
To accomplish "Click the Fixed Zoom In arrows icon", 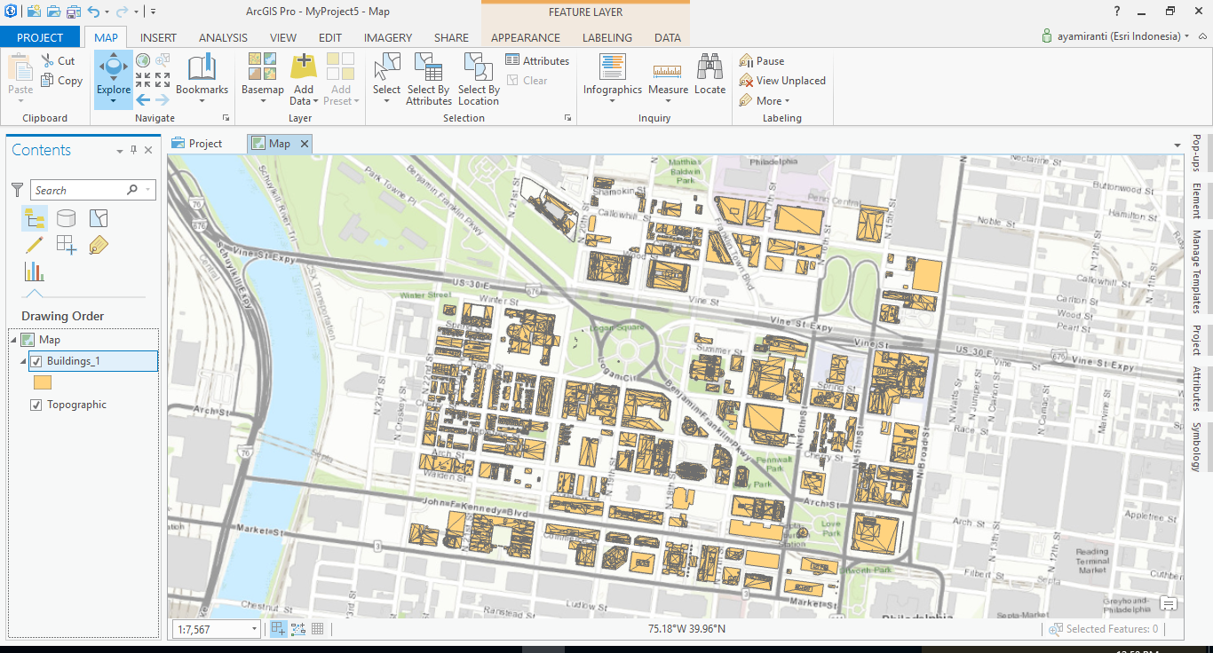I will click(x=142, y=80).
